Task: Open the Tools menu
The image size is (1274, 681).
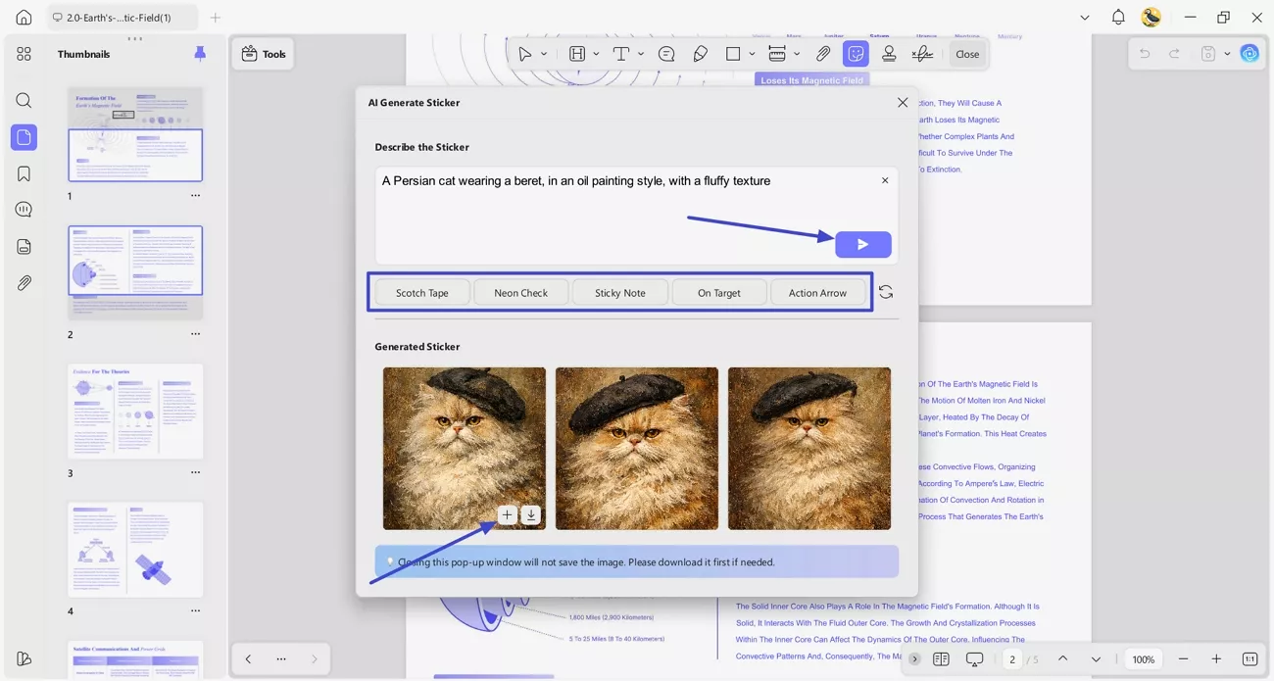Action: 264,54
